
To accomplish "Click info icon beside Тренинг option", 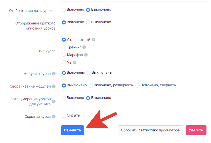I will pyautogui.click(x=84, y=47).
